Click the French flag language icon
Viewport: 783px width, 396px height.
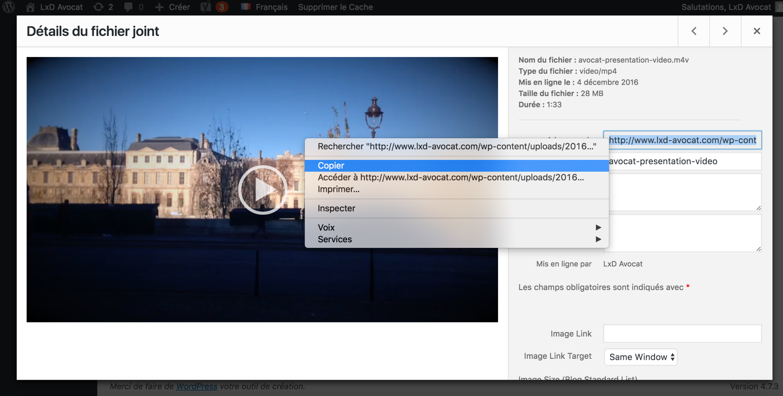[246, 7]
